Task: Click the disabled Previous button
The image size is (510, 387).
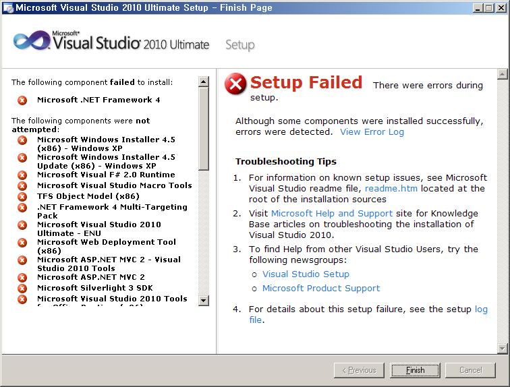Action: pos(359,370)
